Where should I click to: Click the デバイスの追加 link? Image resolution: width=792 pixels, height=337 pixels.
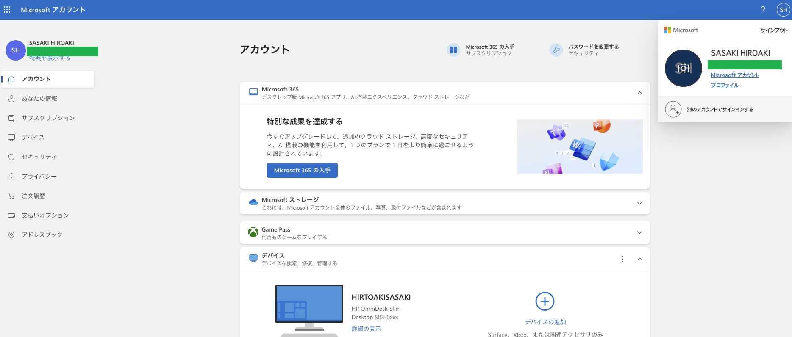coord(545,322)
